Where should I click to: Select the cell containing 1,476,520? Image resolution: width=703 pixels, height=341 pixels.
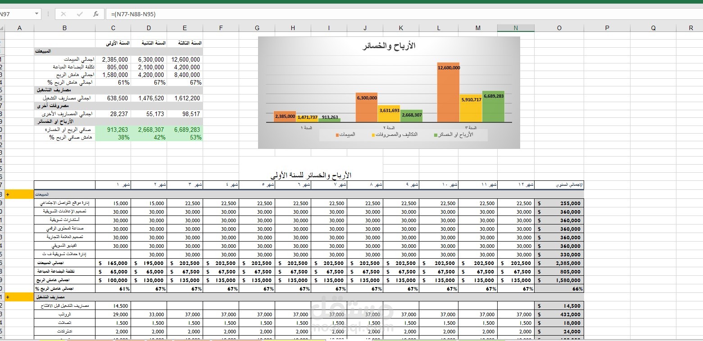pos(149,98)
